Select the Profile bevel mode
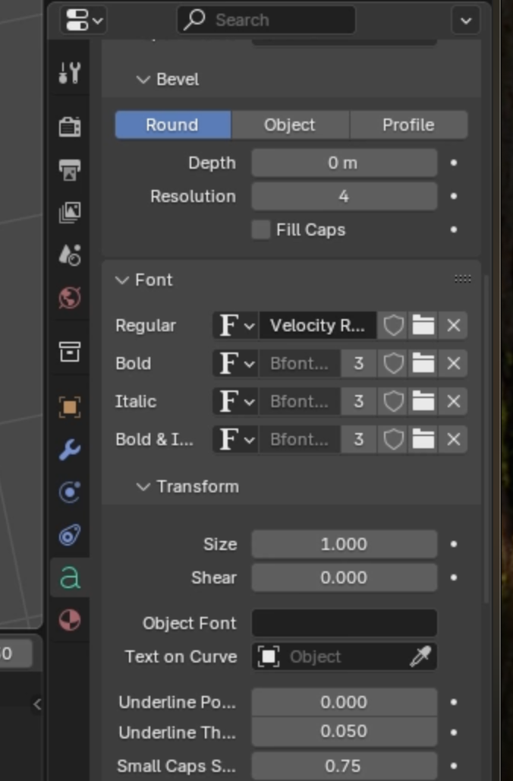Image resolution: width=513 pixels, height=781 pixels. tap(408, 125)
